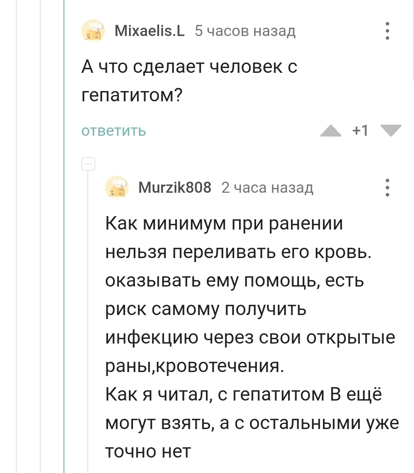The height and width of the screenshot is (473, 414).
Task: Click Mixaelis.L's avatar picture
Action: point(93,31)
